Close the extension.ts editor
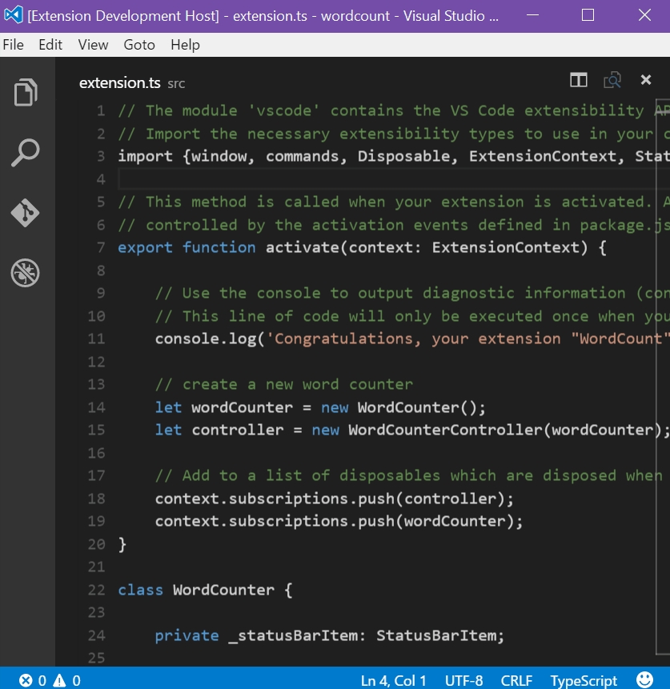 click(646, 80)
